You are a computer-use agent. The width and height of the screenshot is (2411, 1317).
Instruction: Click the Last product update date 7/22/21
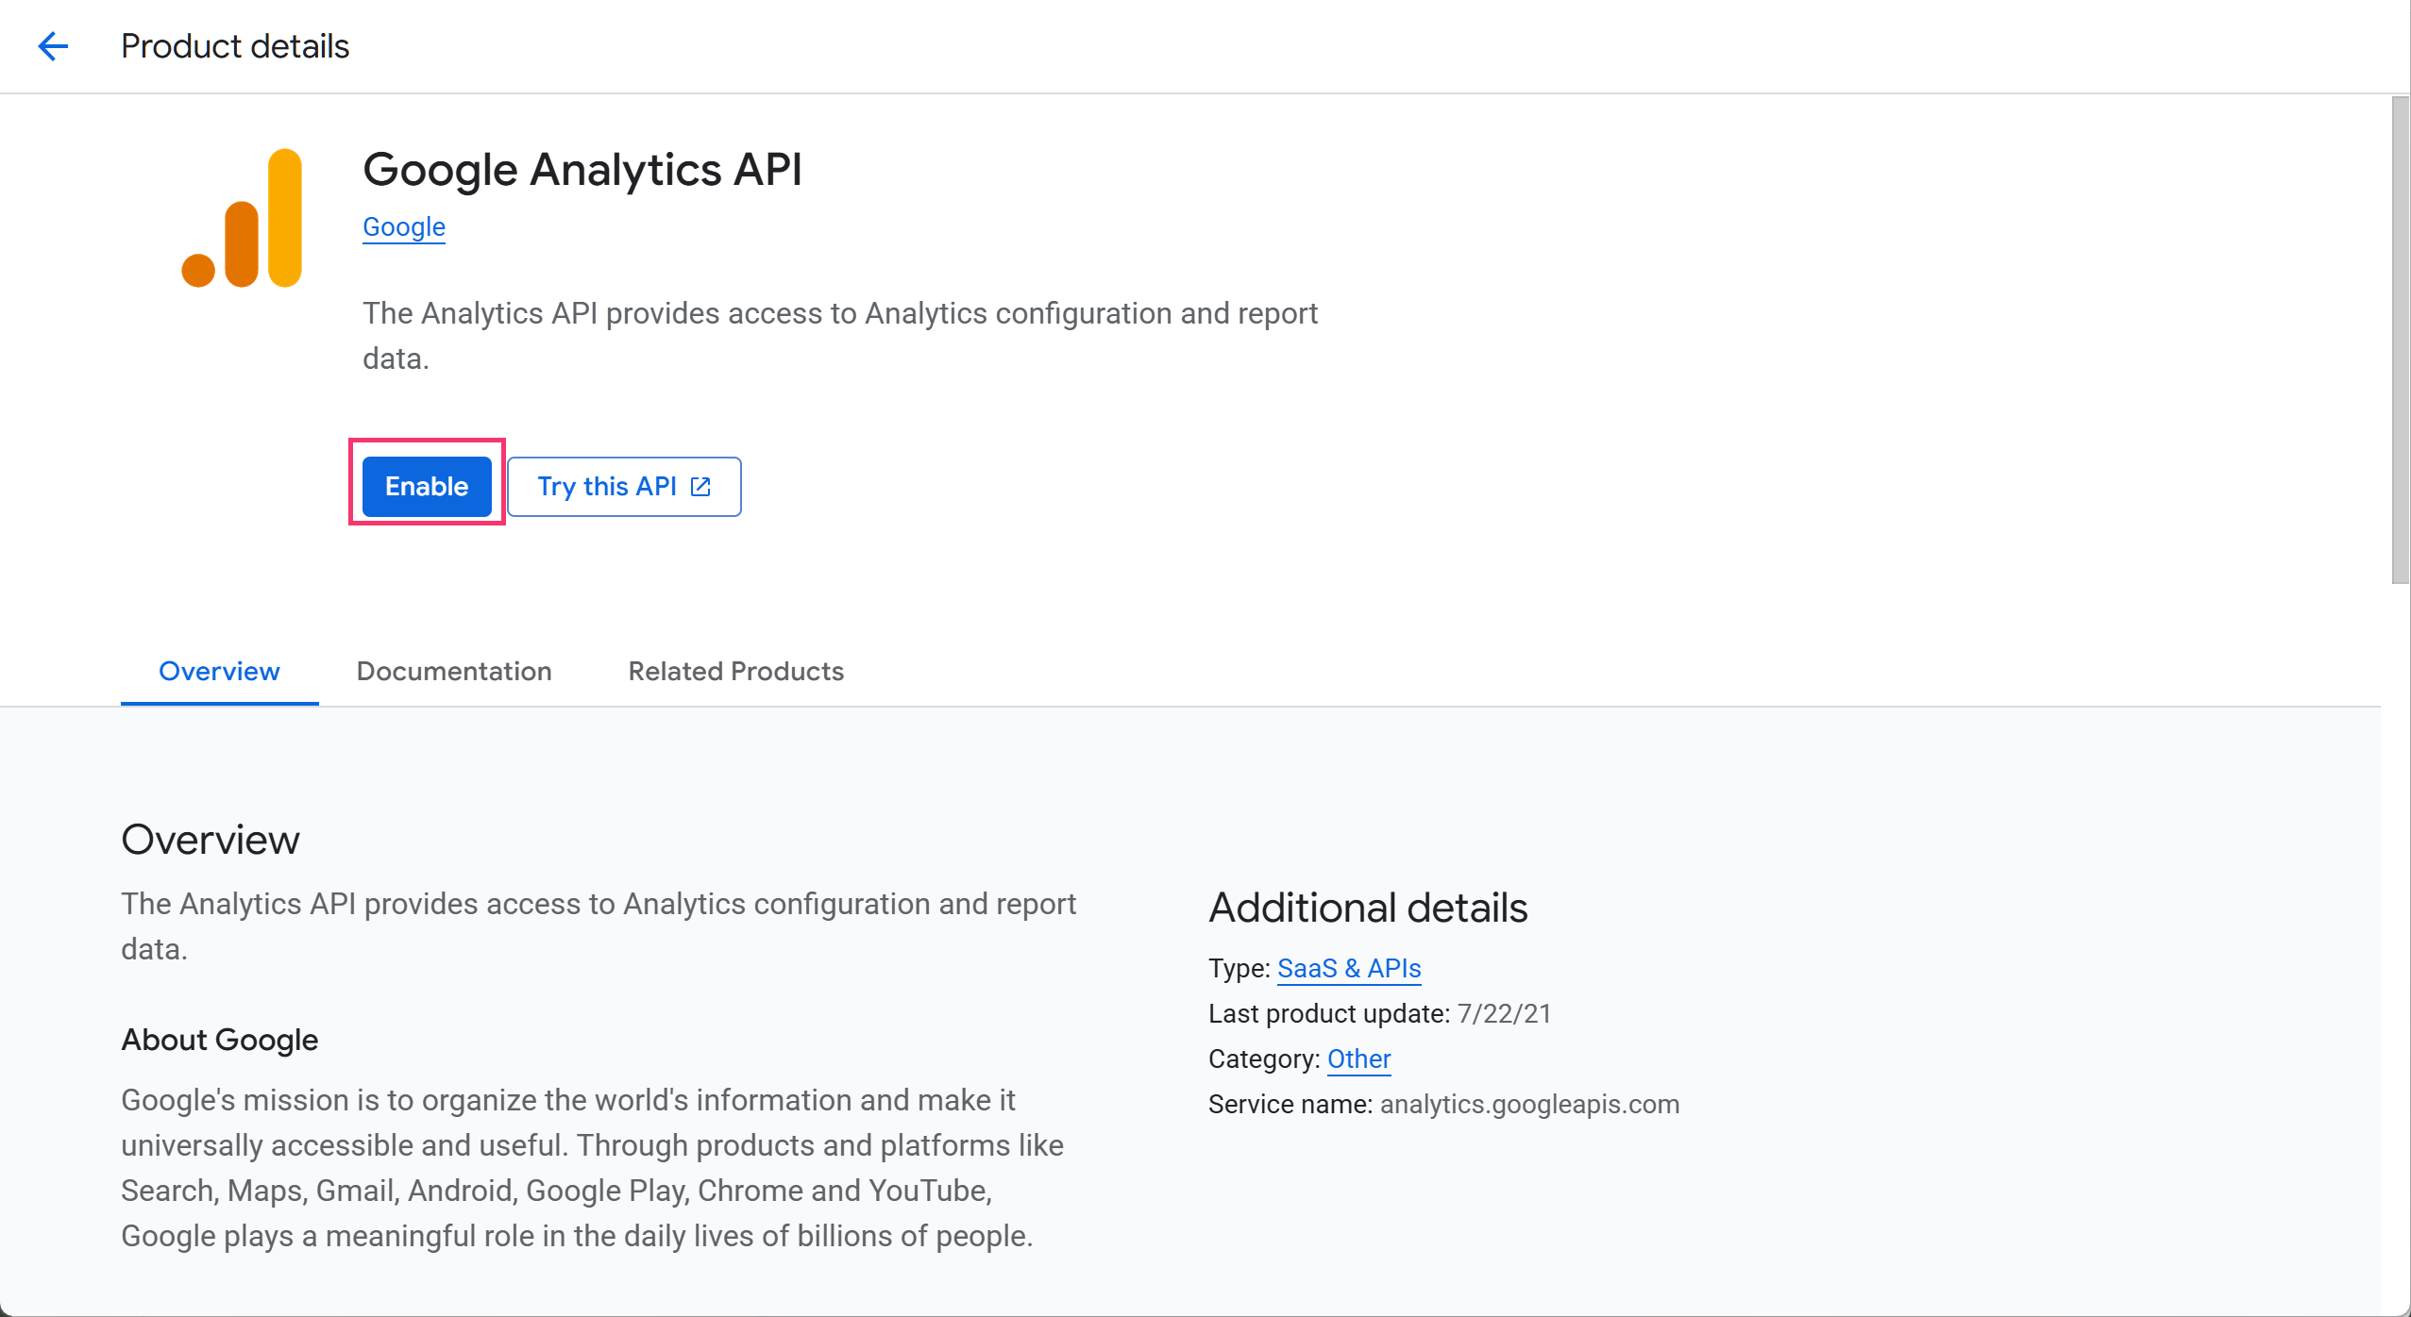(x=1505, y=1013)
